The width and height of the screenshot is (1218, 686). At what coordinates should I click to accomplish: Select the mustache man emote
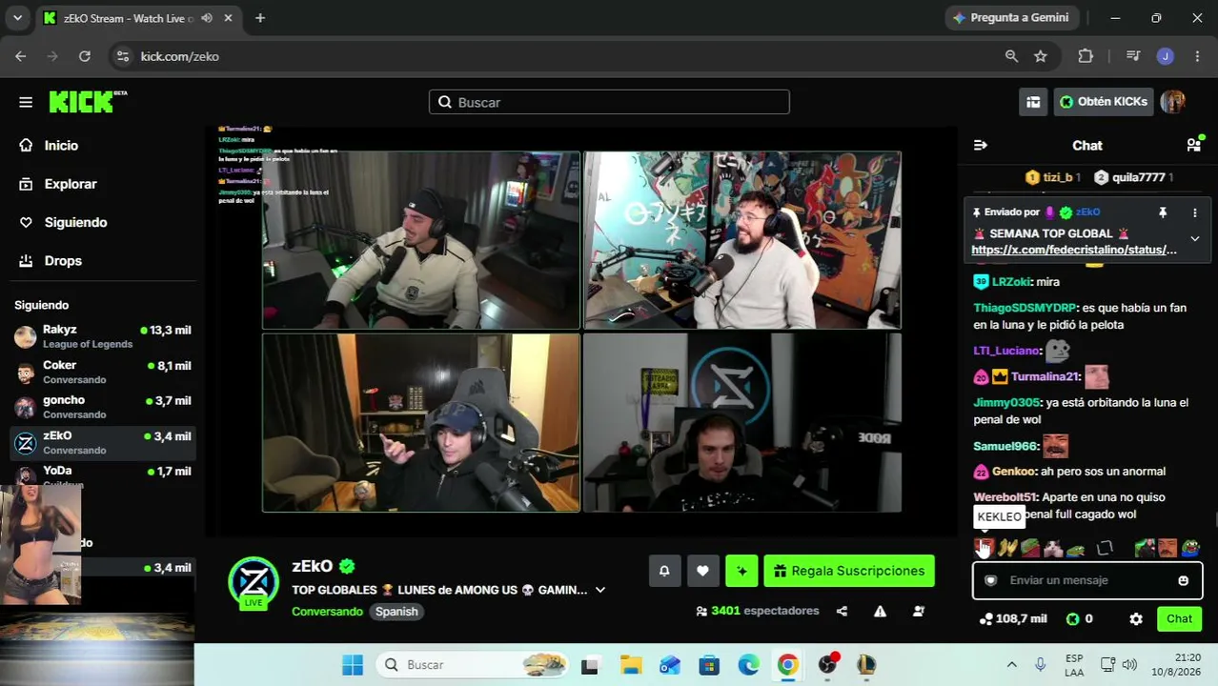tap(1167, 548)
